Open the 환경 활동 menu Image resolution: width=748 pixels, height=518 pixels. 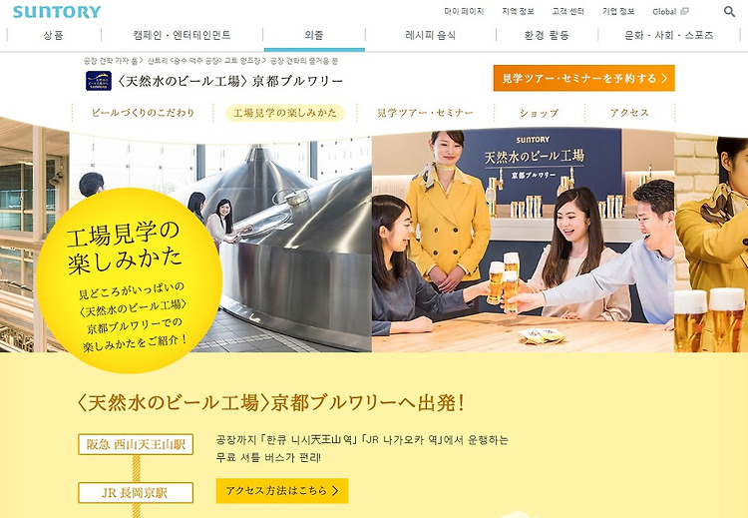(547, 35)
